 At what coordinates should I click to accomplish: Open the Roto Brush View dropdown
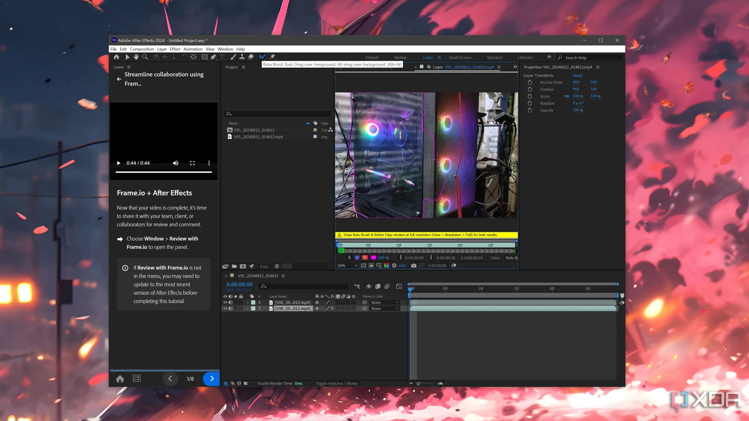511,258
